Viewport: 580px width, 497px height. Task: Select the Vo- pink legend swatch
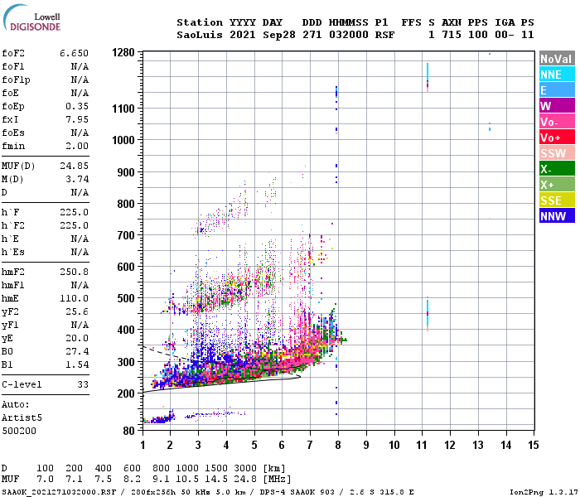(557, 122)
